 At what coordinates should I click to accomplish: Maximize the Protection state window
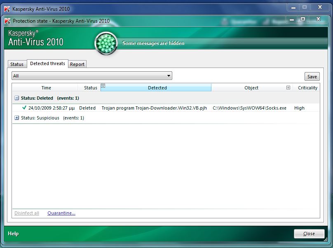click(303, 19)
